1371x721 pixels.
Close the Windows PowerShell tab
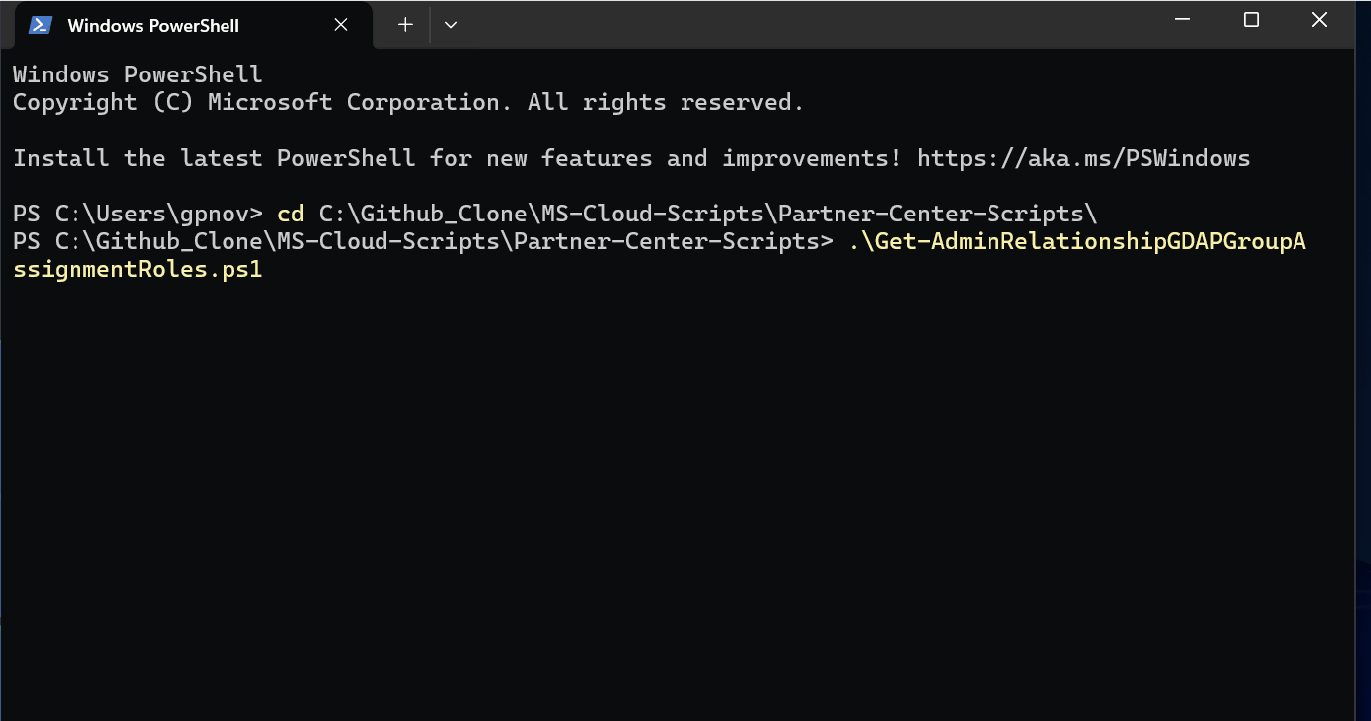(x=341, y=25)
